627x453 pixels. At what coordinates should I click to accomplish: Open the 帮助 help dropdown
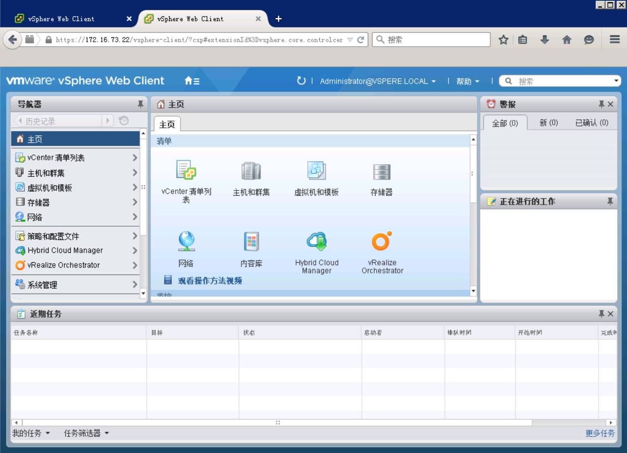(x=468, y=81)
